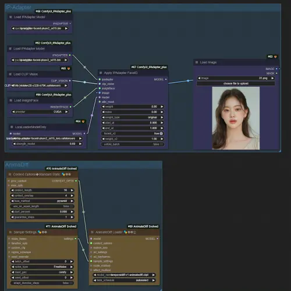Toggle the adapt_denoise_steps switch
Screen dimensions: 291x291
tap(42, 283)
